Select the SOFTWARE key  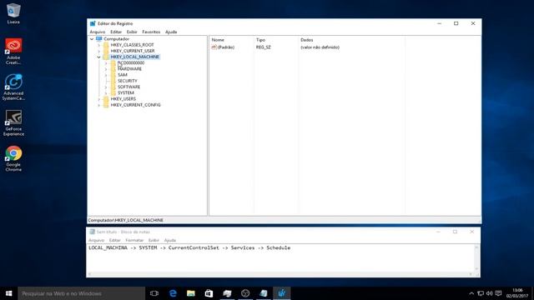128,87
